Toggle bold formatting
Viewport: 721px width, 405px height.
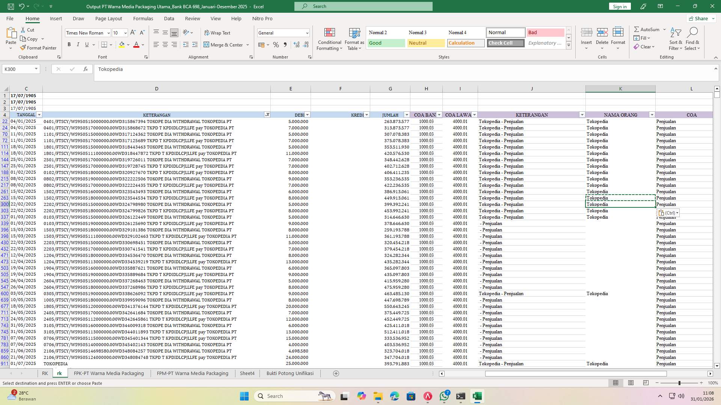pyautogui.click(x=69, y=44)
